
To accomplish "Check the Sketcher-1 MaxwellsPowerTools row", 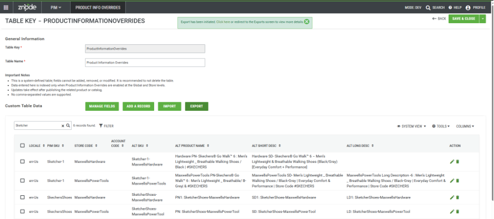I will coord(22,180).
